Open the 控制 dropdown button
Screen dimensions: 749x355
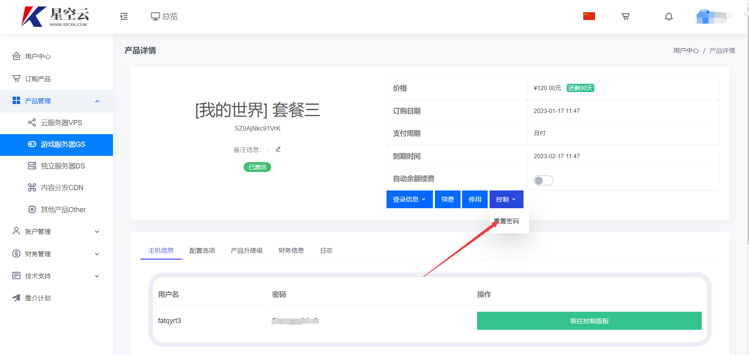point(506,199)
